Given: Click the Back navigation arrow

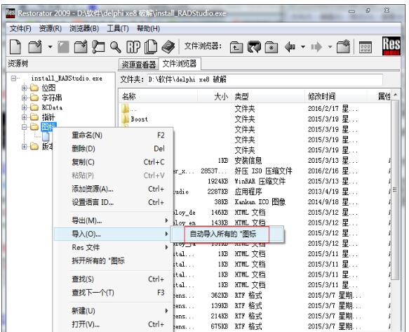Looking at the screenshot, I should [290, 47].
